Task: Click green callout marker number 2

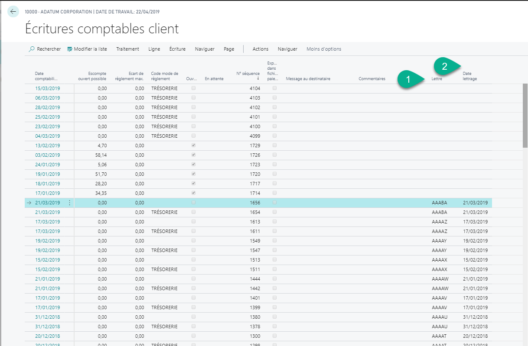Action: [444, 67]
